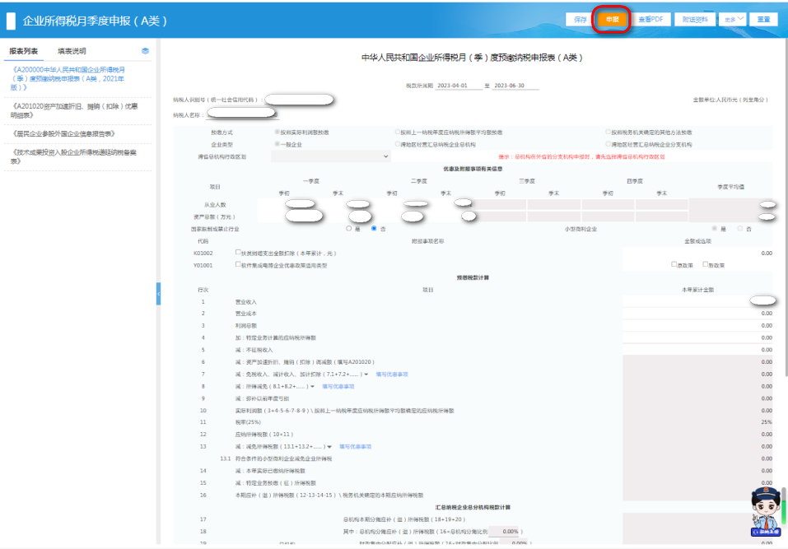Click the 保存 button
Screen dimensions: 788x549
tap(580, 20)
